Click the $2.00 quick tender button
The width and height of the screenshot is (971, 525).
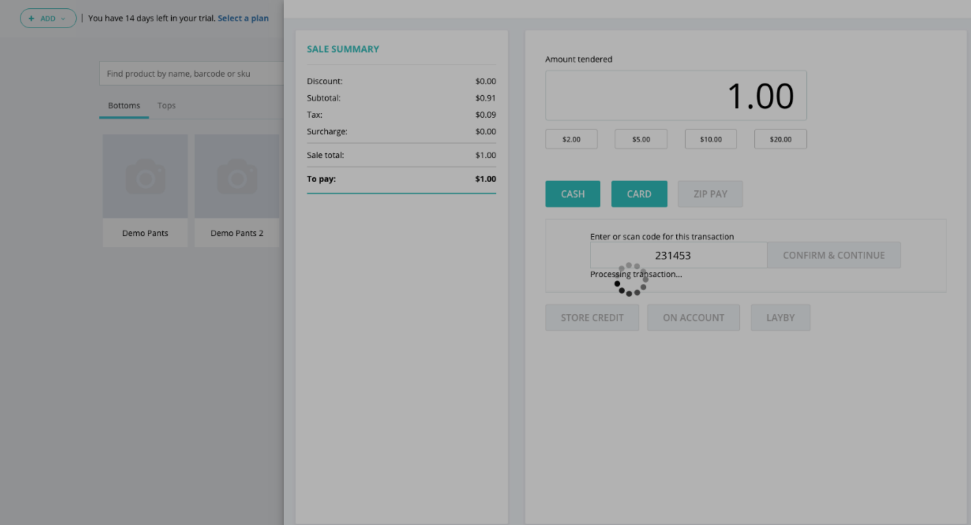pyautogui.click(x=572, y=139)
